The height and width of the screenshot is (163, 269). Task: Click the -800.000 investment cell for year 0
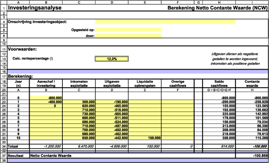pos(46,98)
